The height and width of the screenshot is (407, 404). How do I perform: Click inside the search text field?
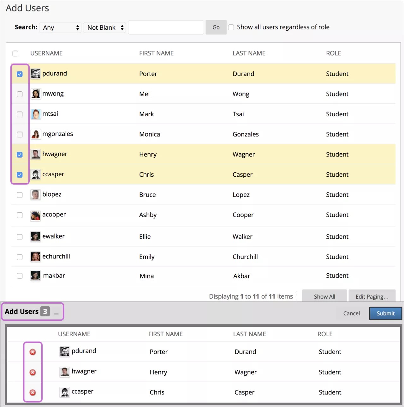tap(166, 27)
